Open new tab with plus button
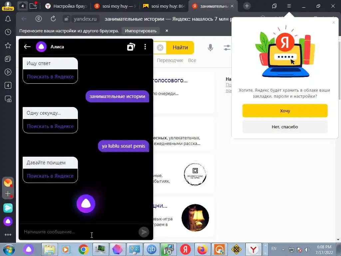341x256 pixels. click(247, 6)
